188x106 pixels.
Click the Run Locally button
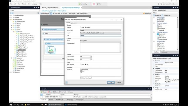tap(83, 4)
